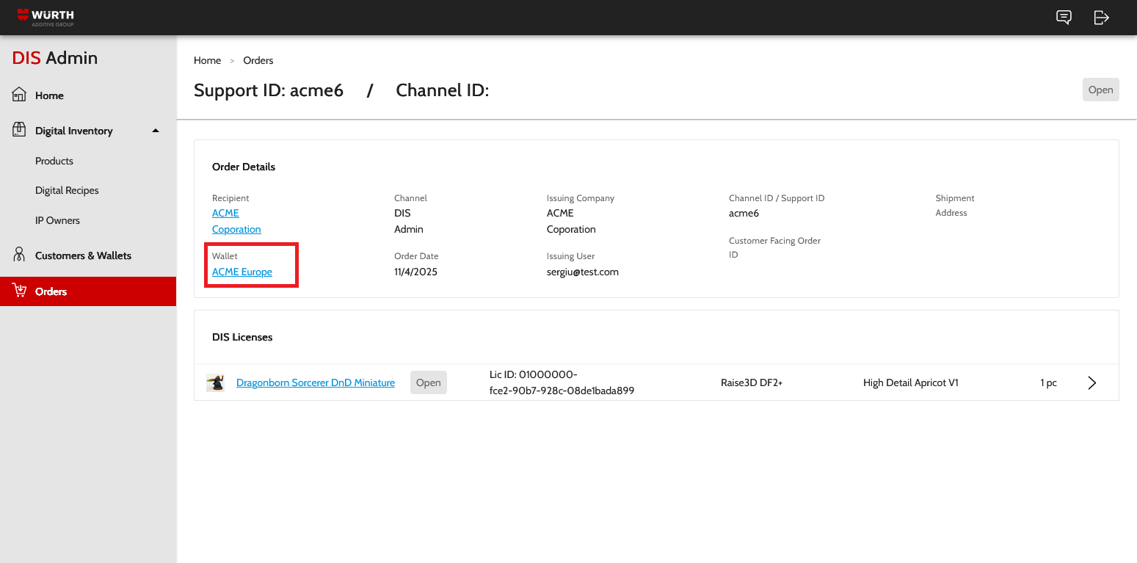1137x563 pixels.
Task: Go to Digital Recipes page
Action: [x=67, y=190]
